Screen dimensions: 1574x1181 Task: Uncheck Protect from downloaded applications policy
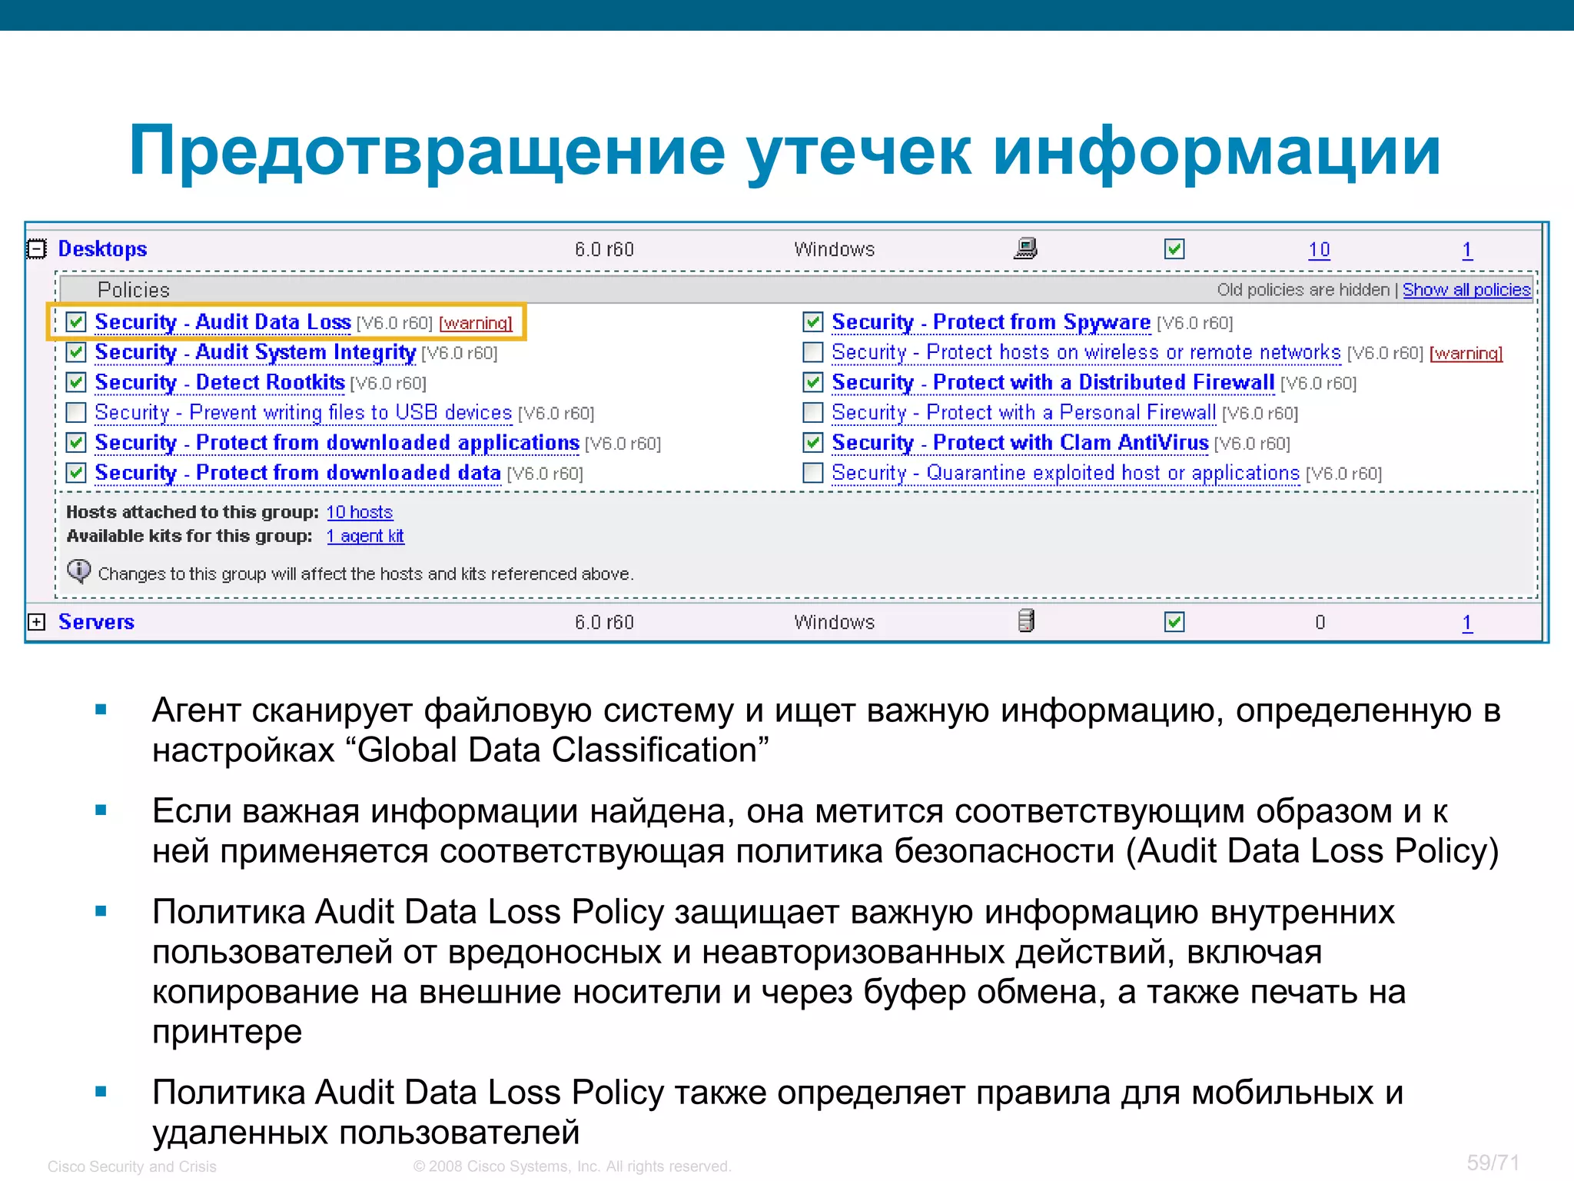tap(75, 443)
